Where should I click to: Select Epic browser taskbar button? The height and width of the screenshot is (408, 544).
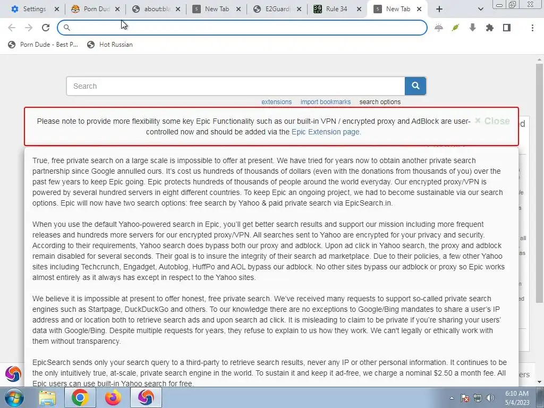click(x=146, y=397)
